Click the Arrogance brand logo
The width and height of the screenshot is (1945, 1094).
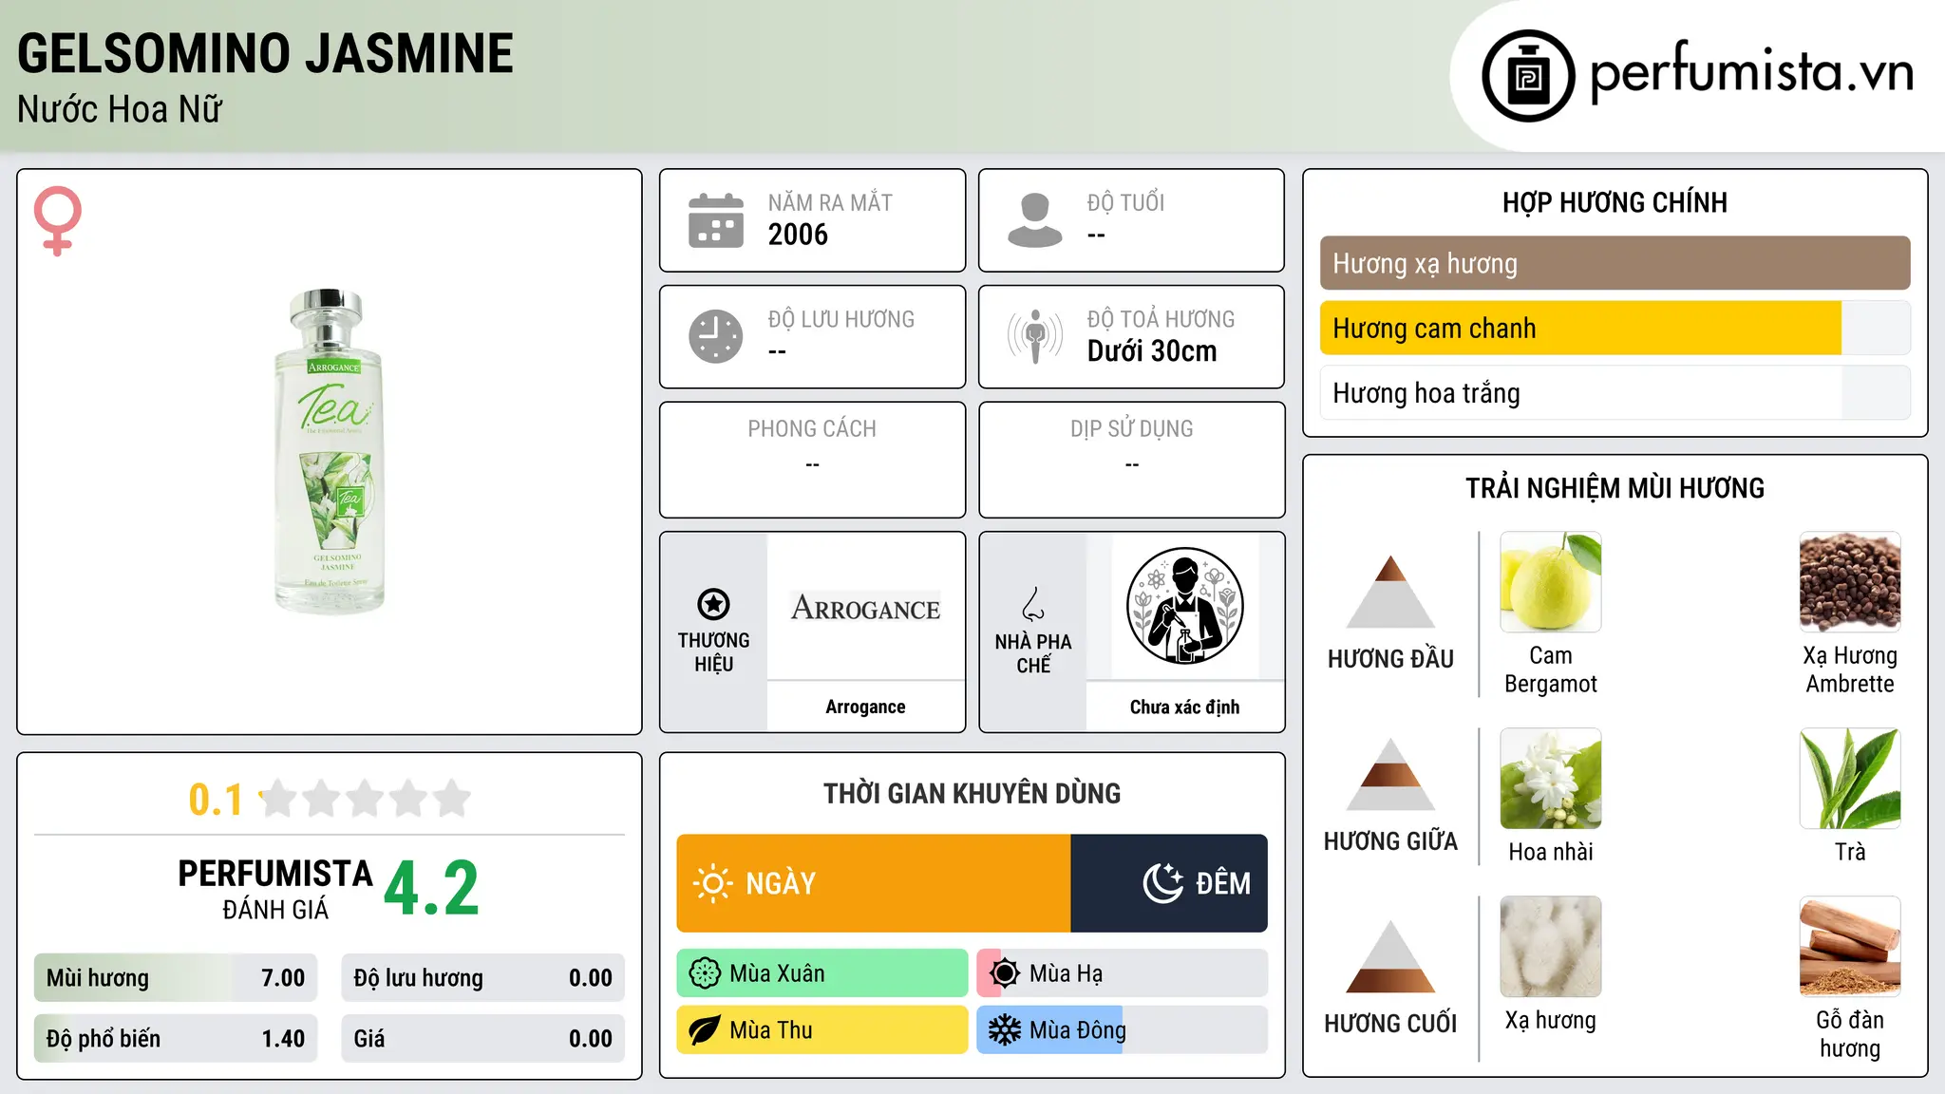click(865, 608)
